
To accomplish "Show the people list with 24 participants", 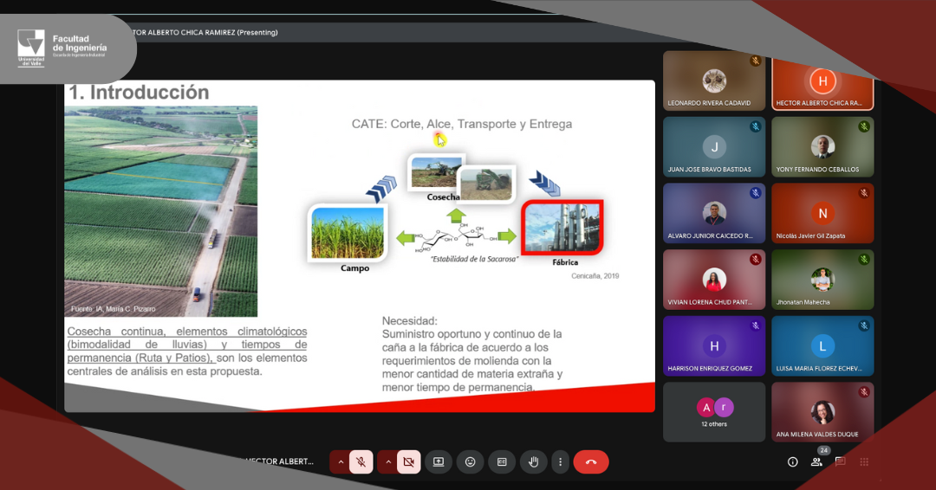I will coord(816,462).
